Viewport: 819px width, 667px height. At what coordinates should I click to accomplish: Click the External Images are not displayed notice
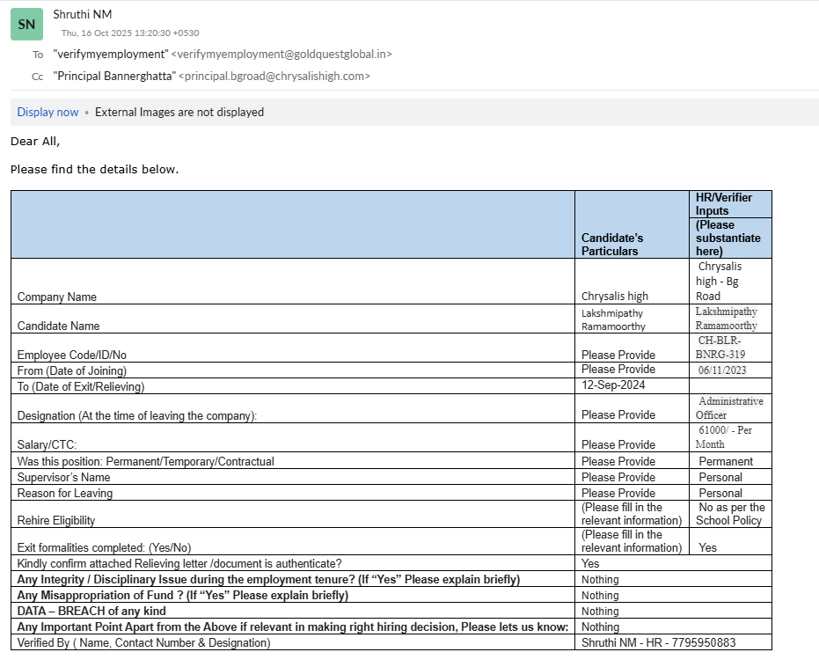179,112
